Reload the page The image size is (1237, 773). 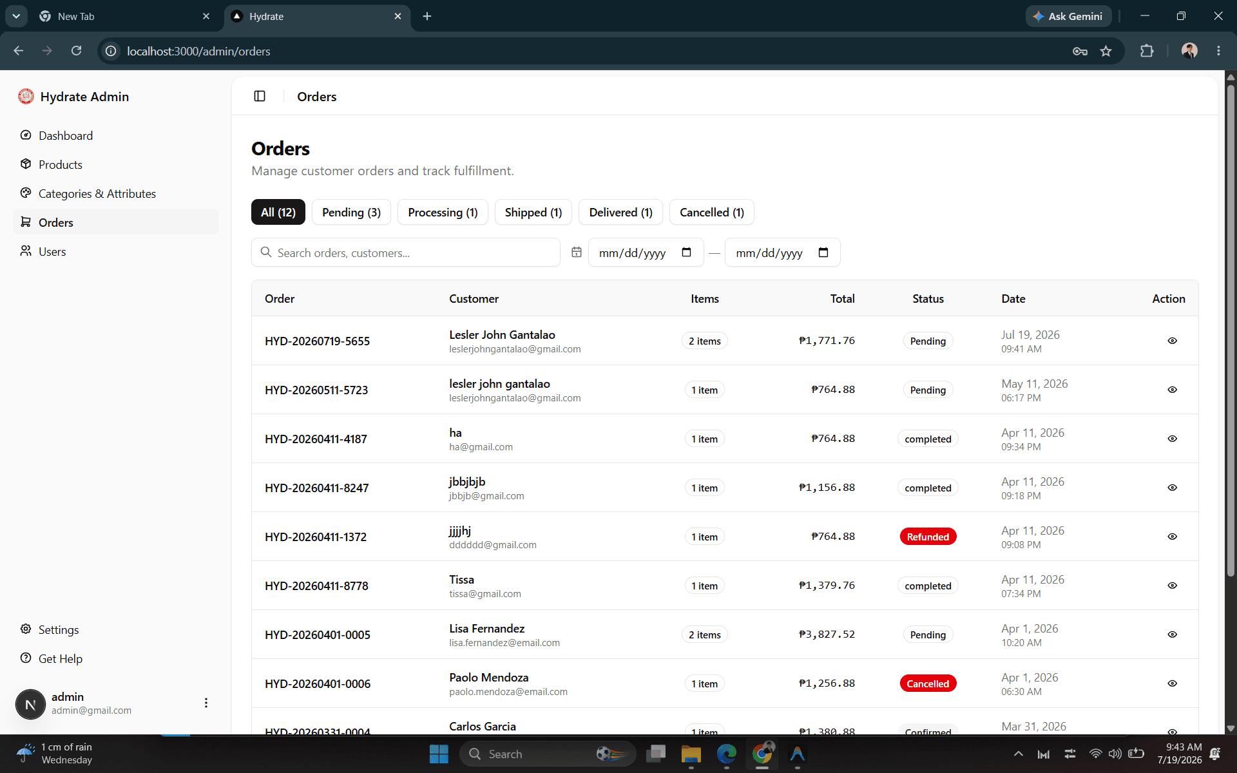pos(76,51)
